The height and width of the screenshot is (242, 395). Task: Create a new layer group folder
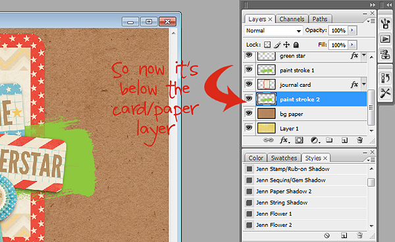[x=329, y=140]
